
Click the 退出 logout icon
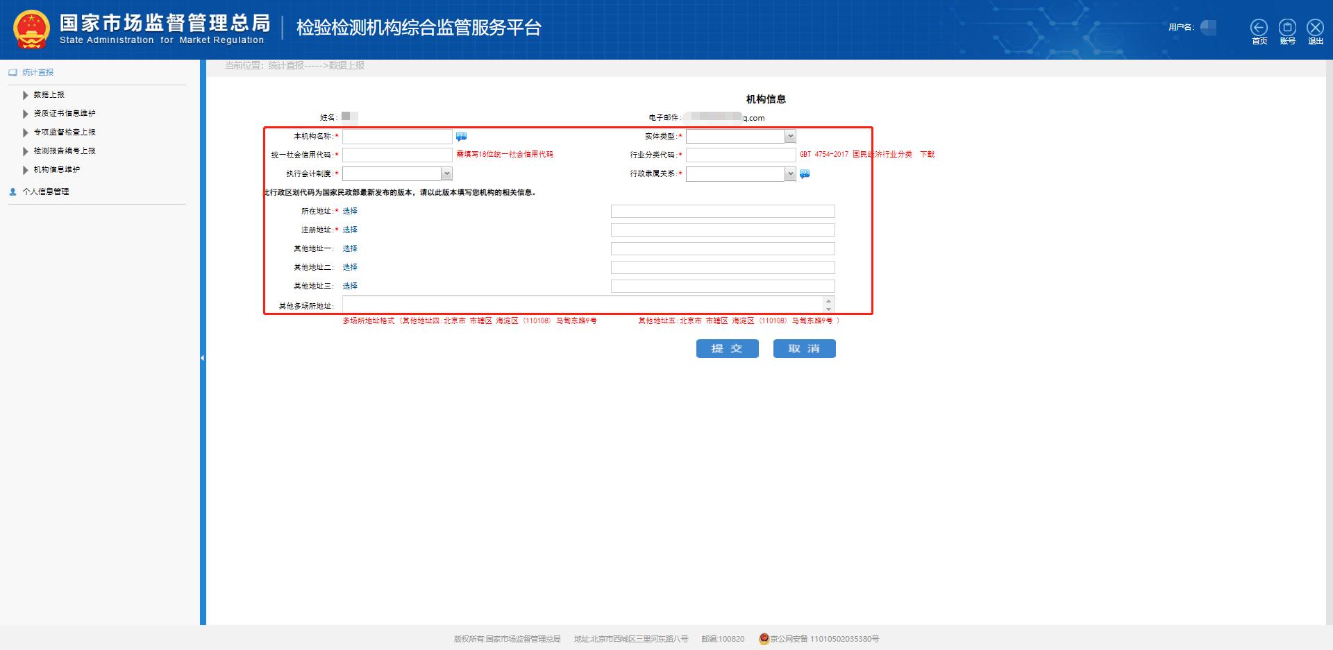[x=1314, y=27]
